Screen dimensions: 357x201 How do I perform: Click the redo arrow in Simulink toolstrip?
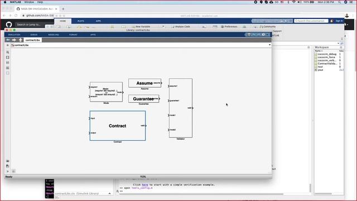258,35
